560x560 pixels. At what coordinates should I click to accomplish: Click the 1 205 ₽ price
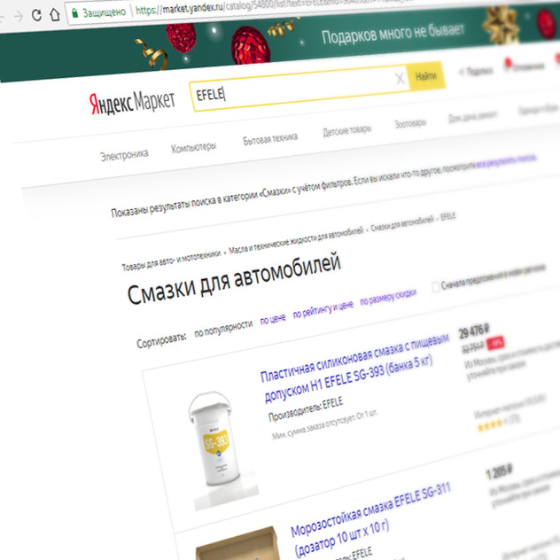coord(499,471)
